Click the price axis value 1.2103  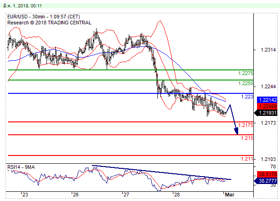pyautogui.click(x=268, y=159)
